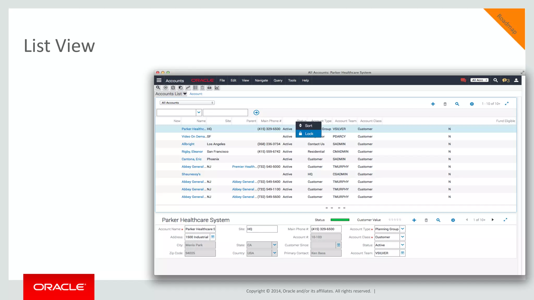Open the search field column dropdown arrow

[199, 113]
